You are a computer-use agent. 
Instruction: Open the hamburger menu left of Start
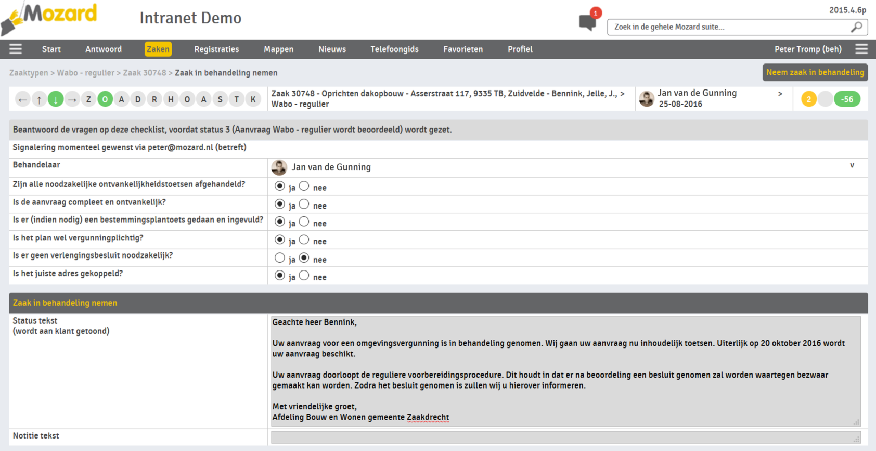[16, 49]
